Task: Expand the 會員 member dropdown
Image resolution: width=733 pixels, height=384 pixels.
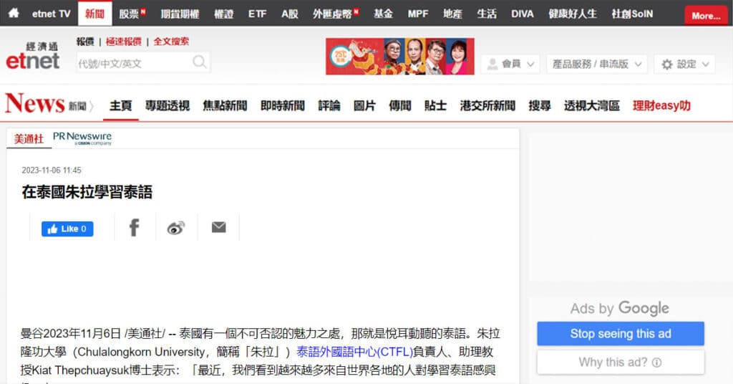Action: coord(510,64)
